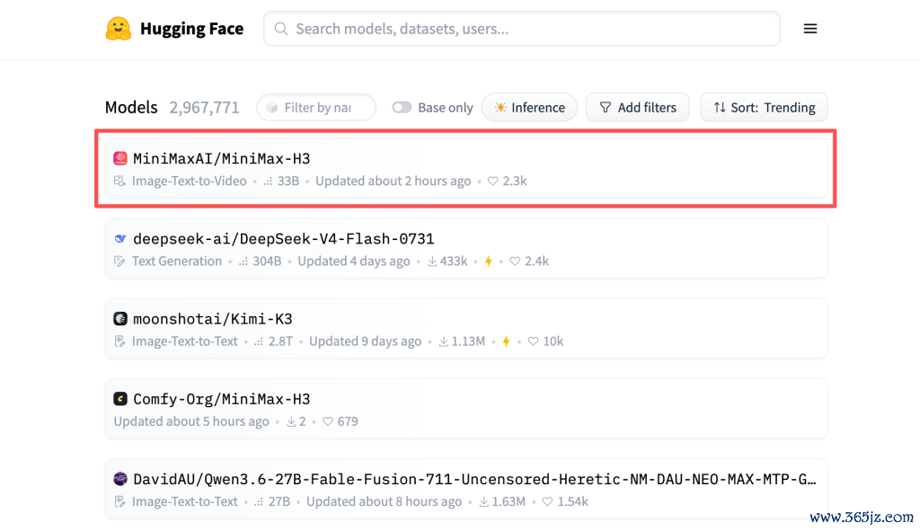Click heart icon beside 2.4k likes

[x=515, y=261]
